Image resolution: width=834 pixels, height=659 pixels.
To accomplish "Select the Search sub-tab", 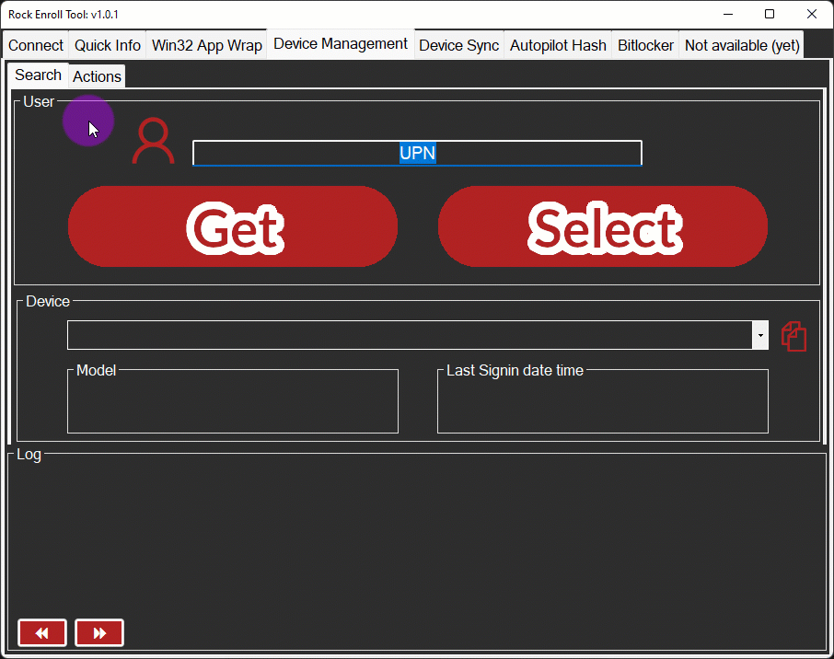I will tap(38, 75).
